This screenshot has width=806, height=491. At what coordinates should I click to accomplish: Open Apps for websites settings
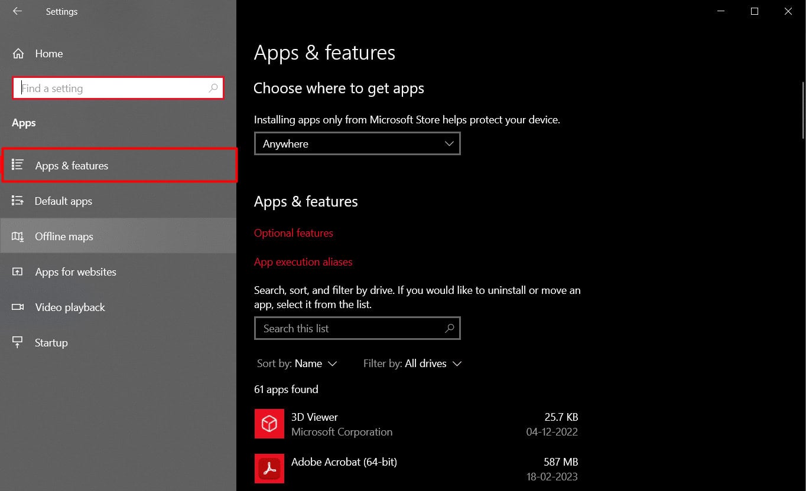pyautogui.click(x=76, y=271)
